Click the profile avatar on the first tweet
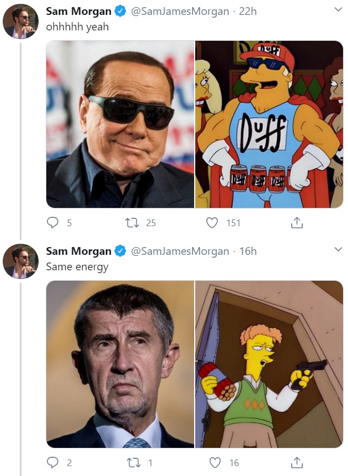348x476 pixels. (x=20, y=22)
